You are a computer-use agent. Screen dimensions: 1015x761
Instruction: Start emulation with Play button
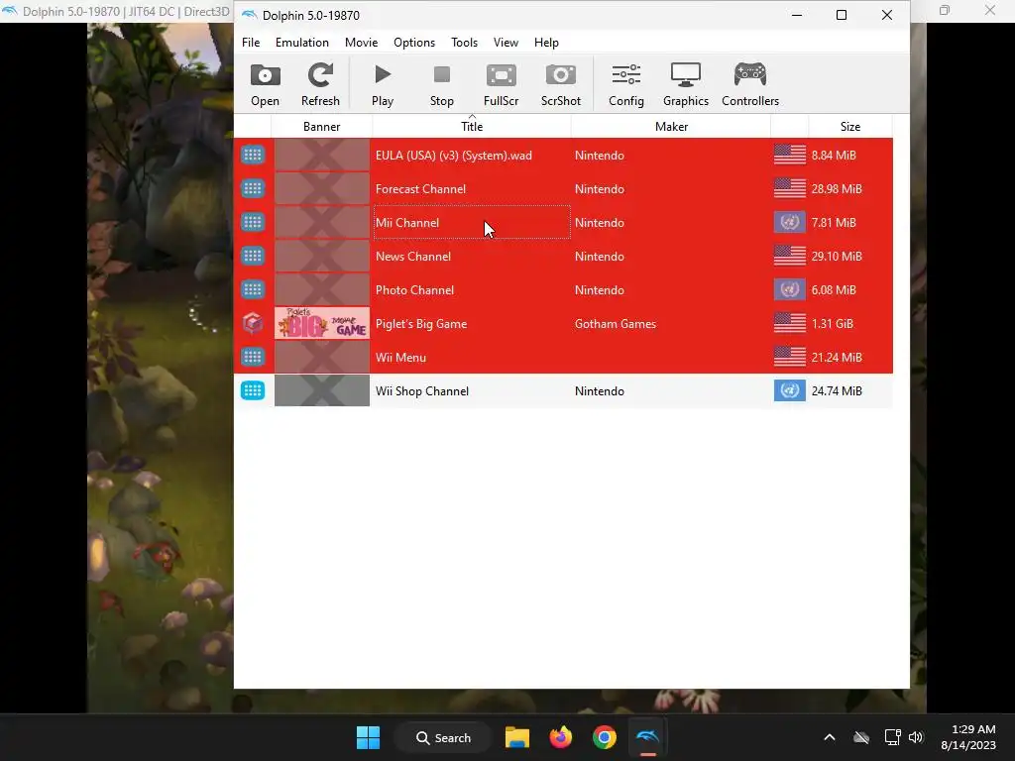(x=382, y=85)
